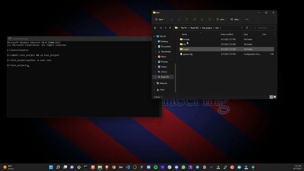Open Spotify icon on the taskbar
The image size is (304, 171).
coord(155,167)
